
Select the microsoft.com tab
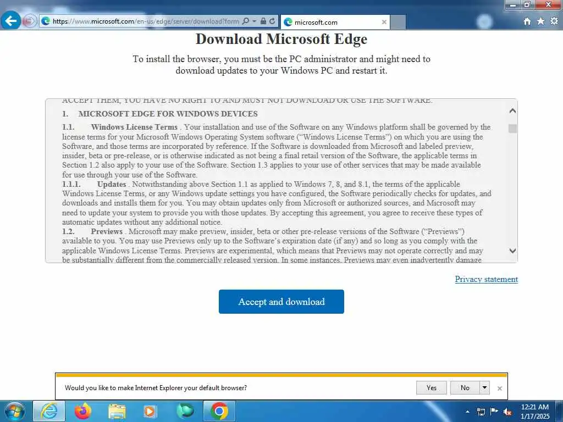[335, 22]
